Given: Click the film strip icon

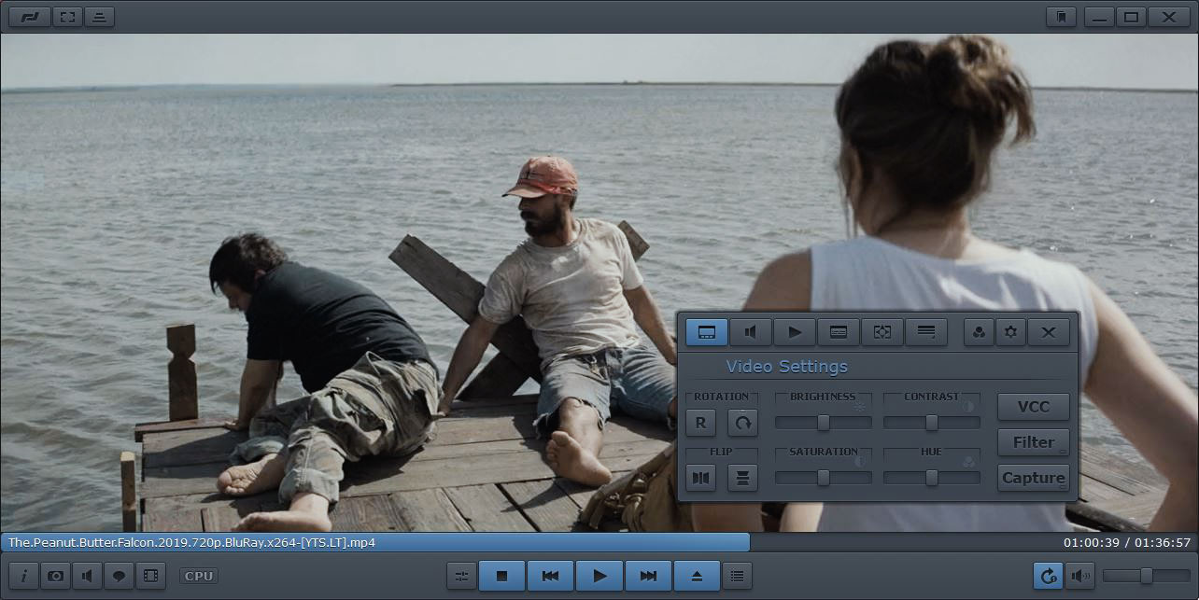Looking at the screenshot, I should [150, 576].
